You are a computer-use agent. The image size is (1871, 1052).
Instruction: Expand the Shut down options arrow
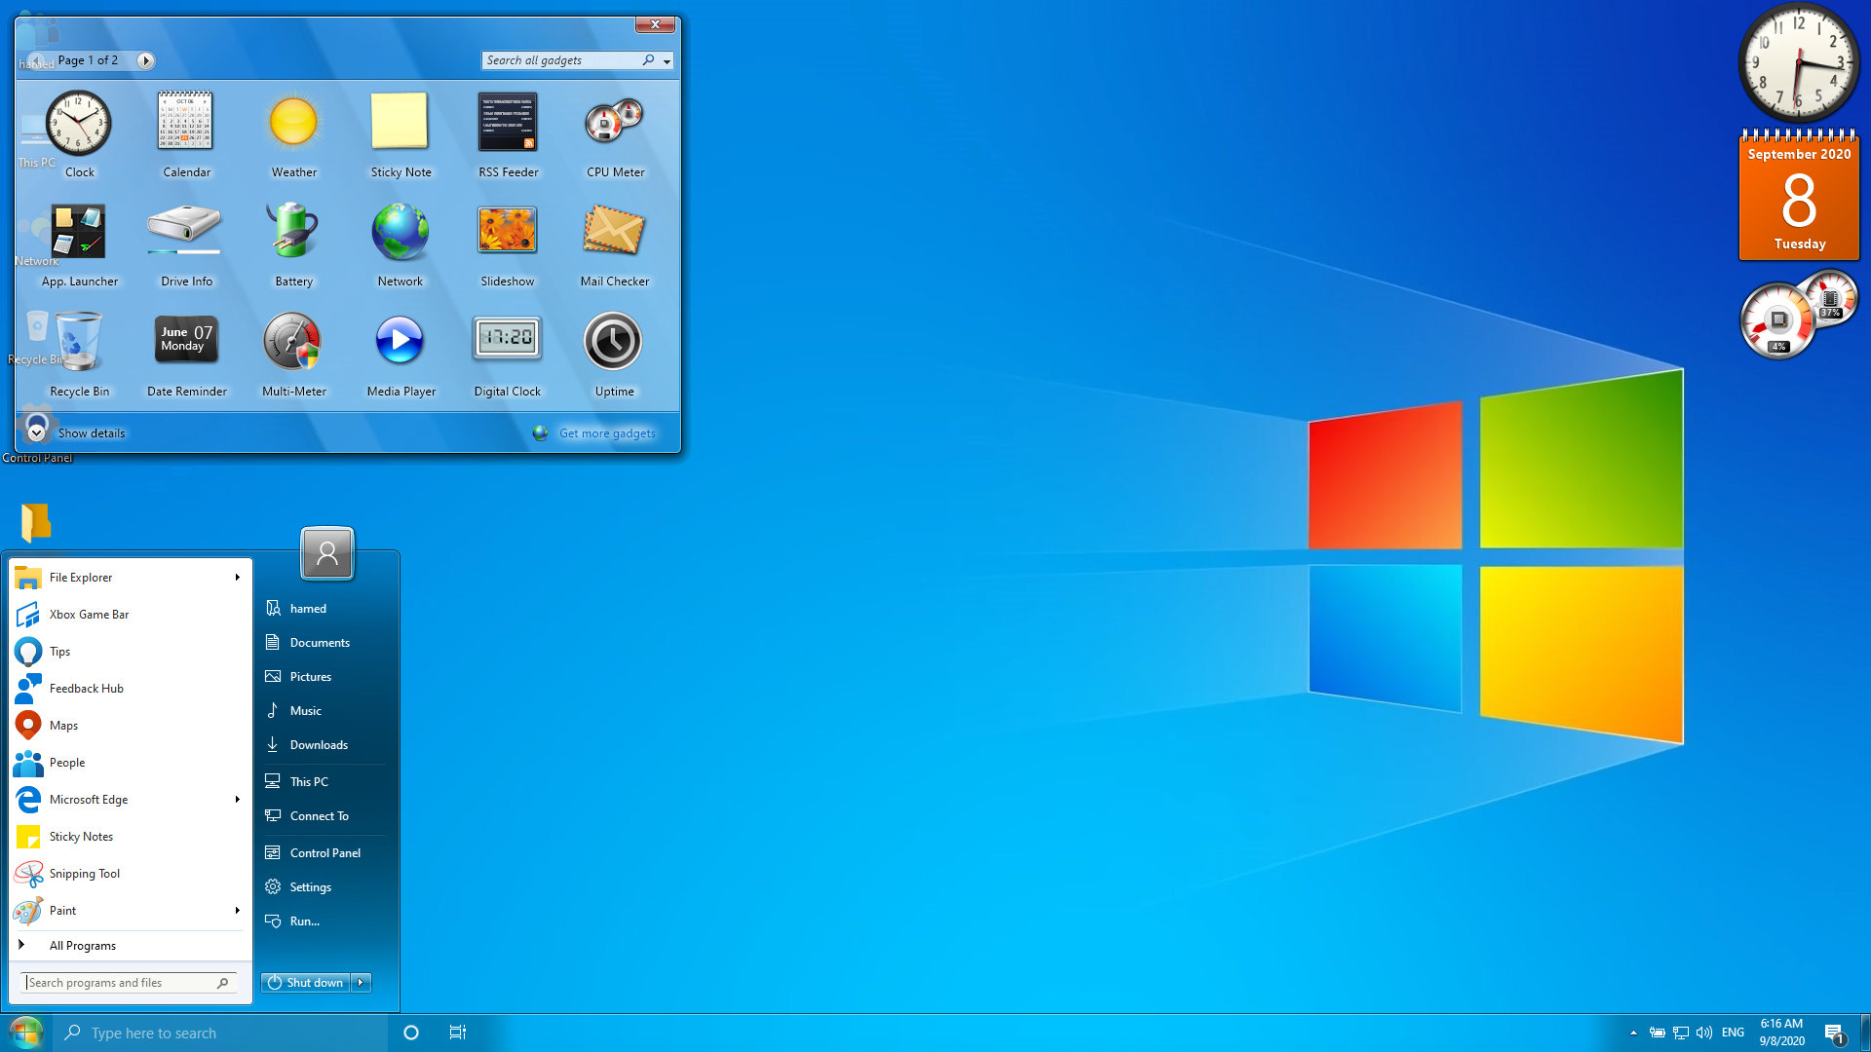pos(362,983)
